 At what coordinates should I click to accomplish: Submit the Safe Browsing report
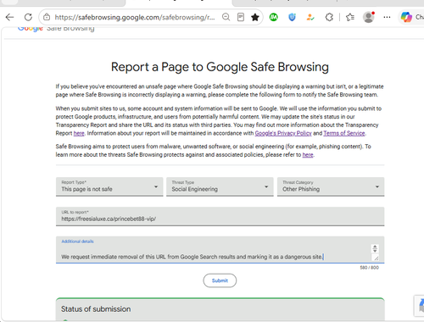220,280
